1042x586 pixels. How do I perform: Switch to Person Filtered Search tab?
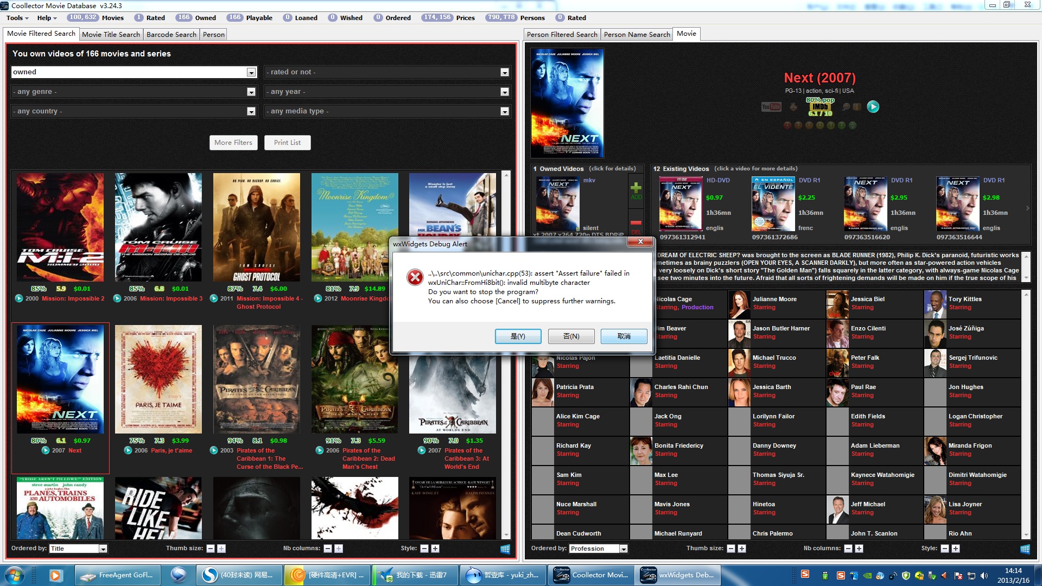tap(562, 34)
